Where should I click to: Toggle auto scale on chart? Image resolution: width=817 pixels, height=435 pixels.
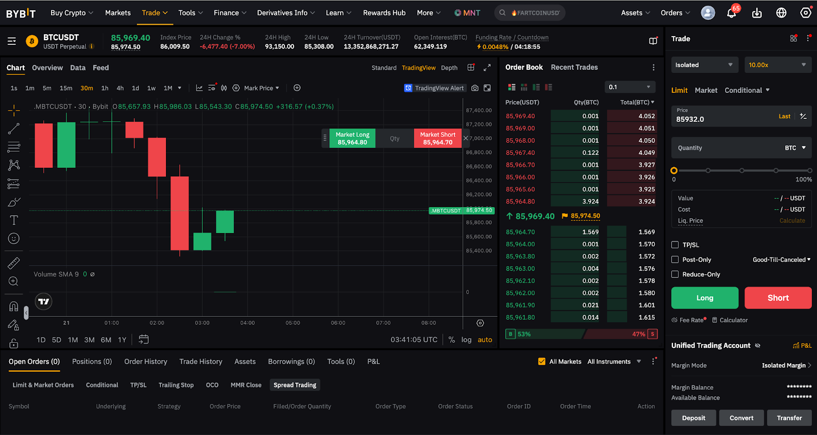click(x=485, y=340)
